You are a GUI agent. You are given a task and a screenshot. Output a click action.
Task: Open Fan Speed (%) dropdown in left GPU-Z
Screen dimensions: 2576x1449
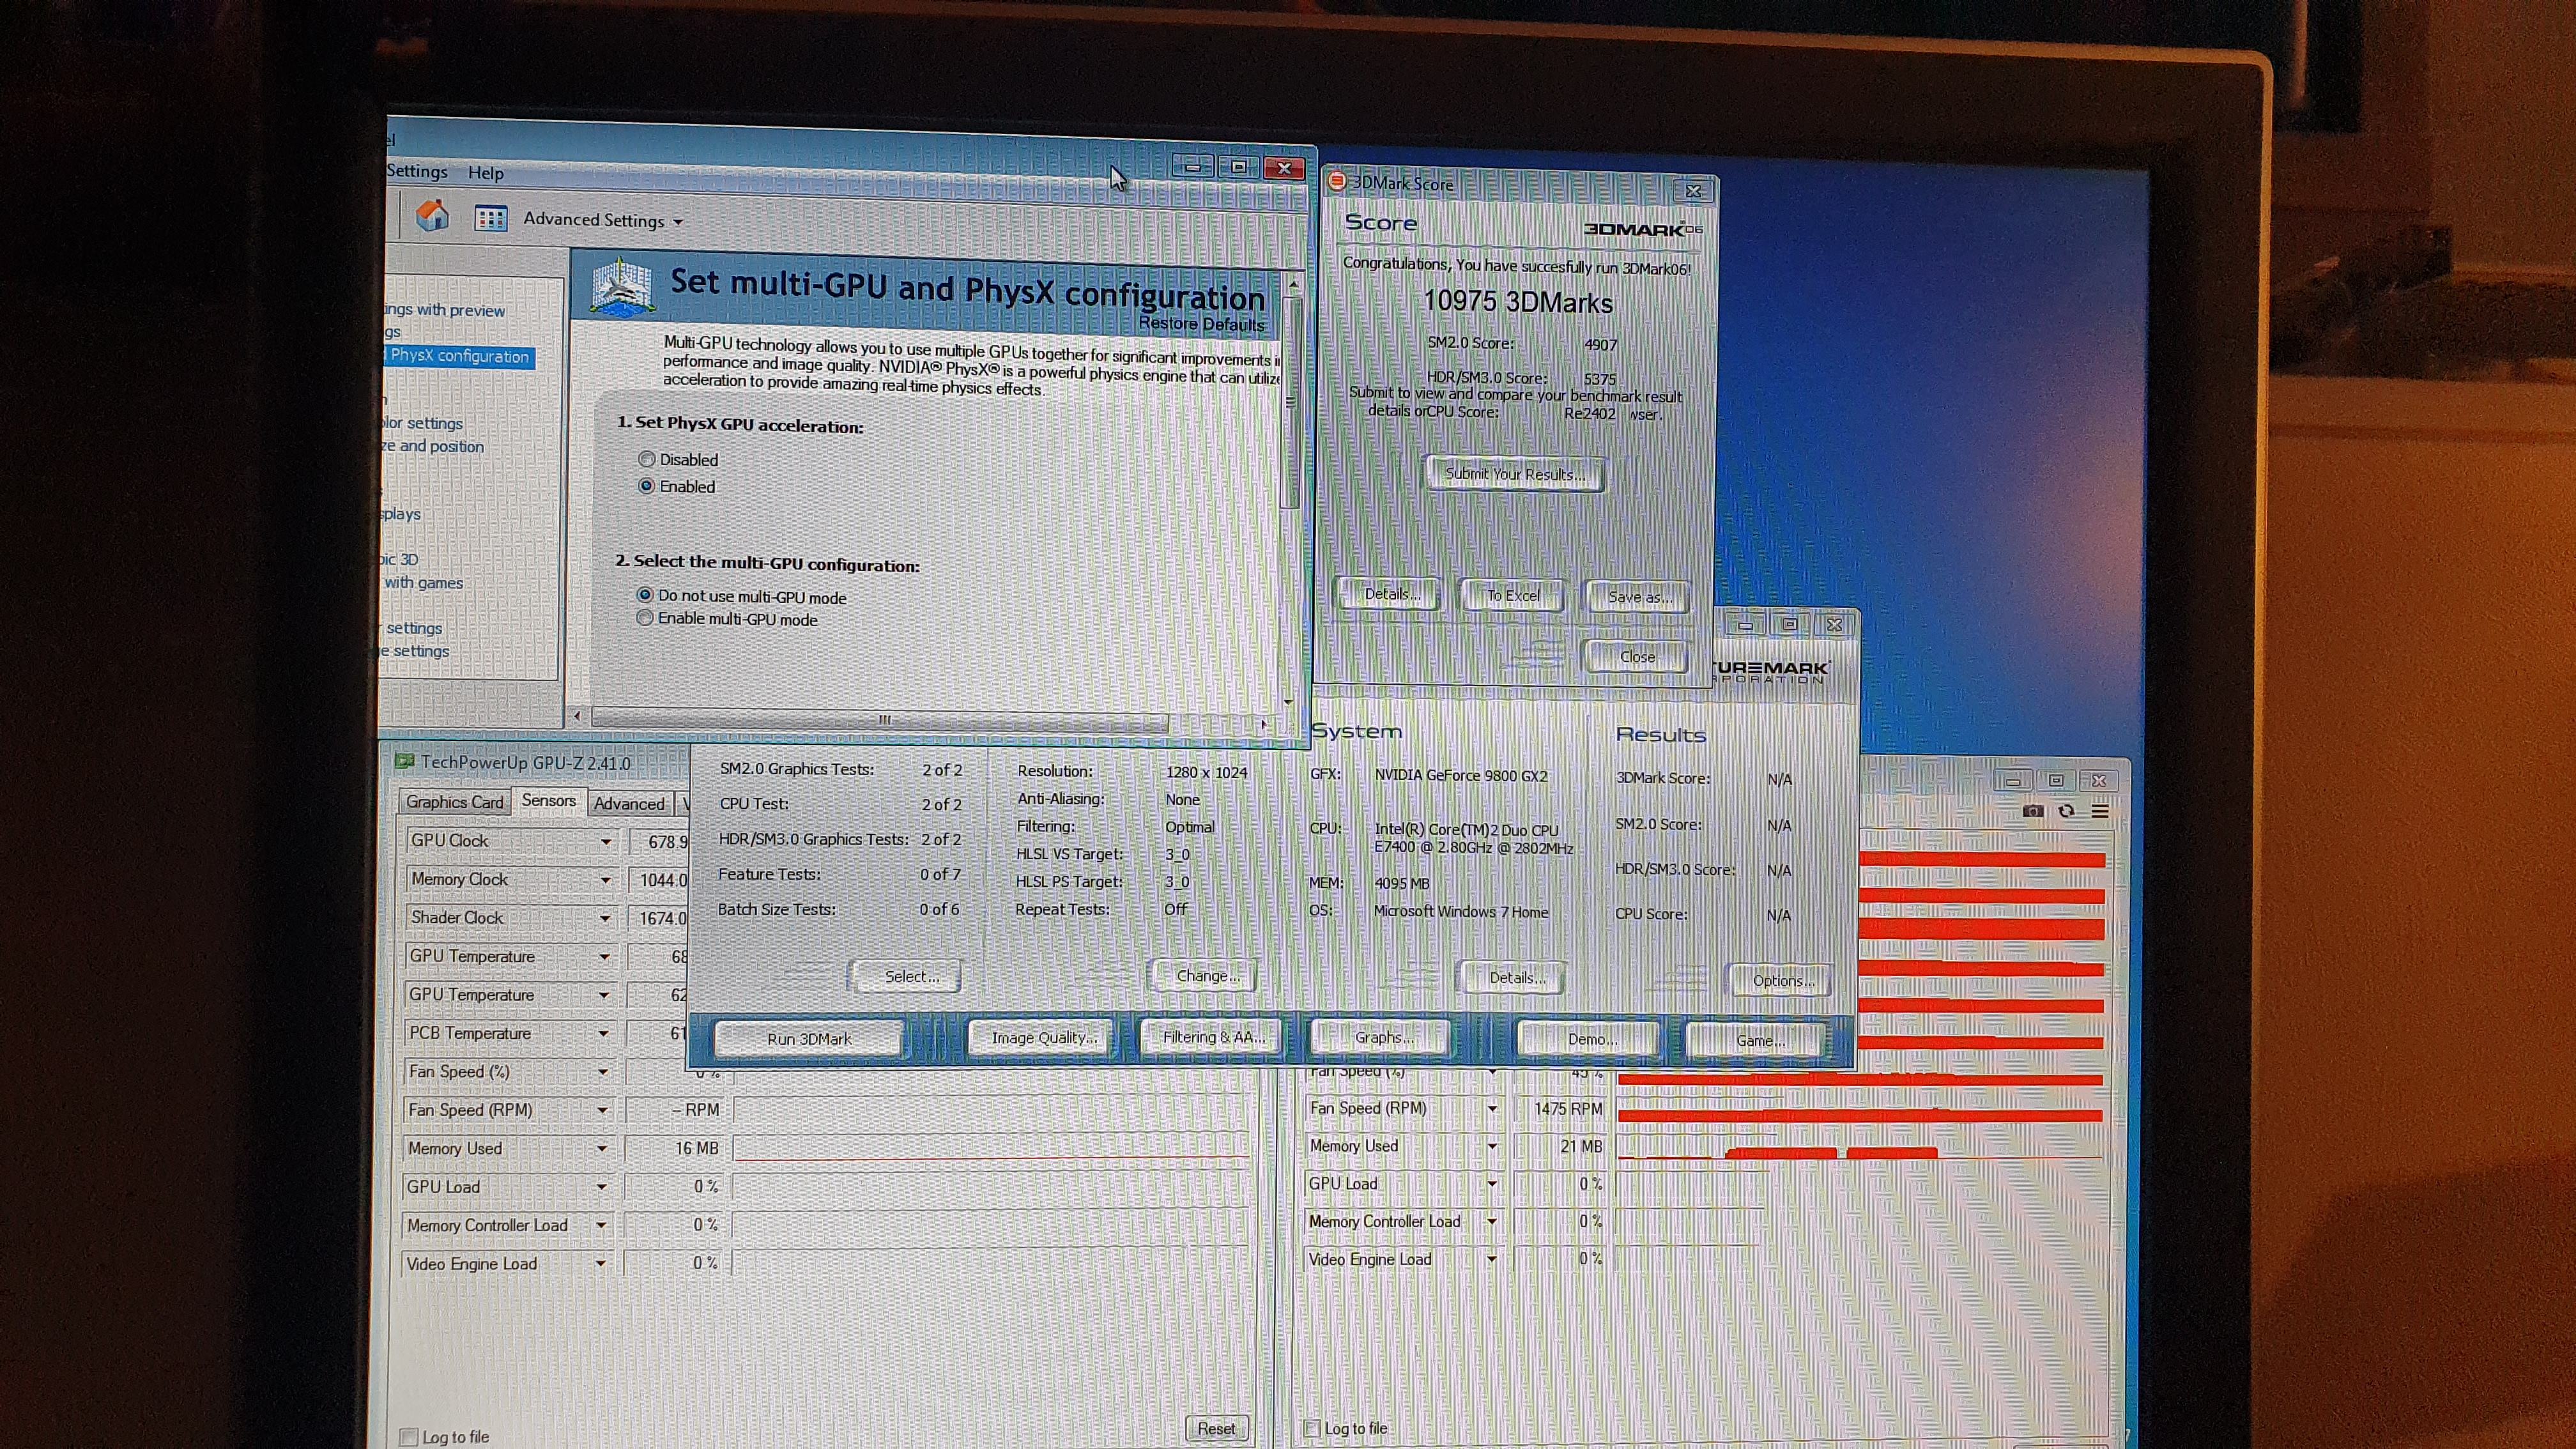click(603, 1072)
